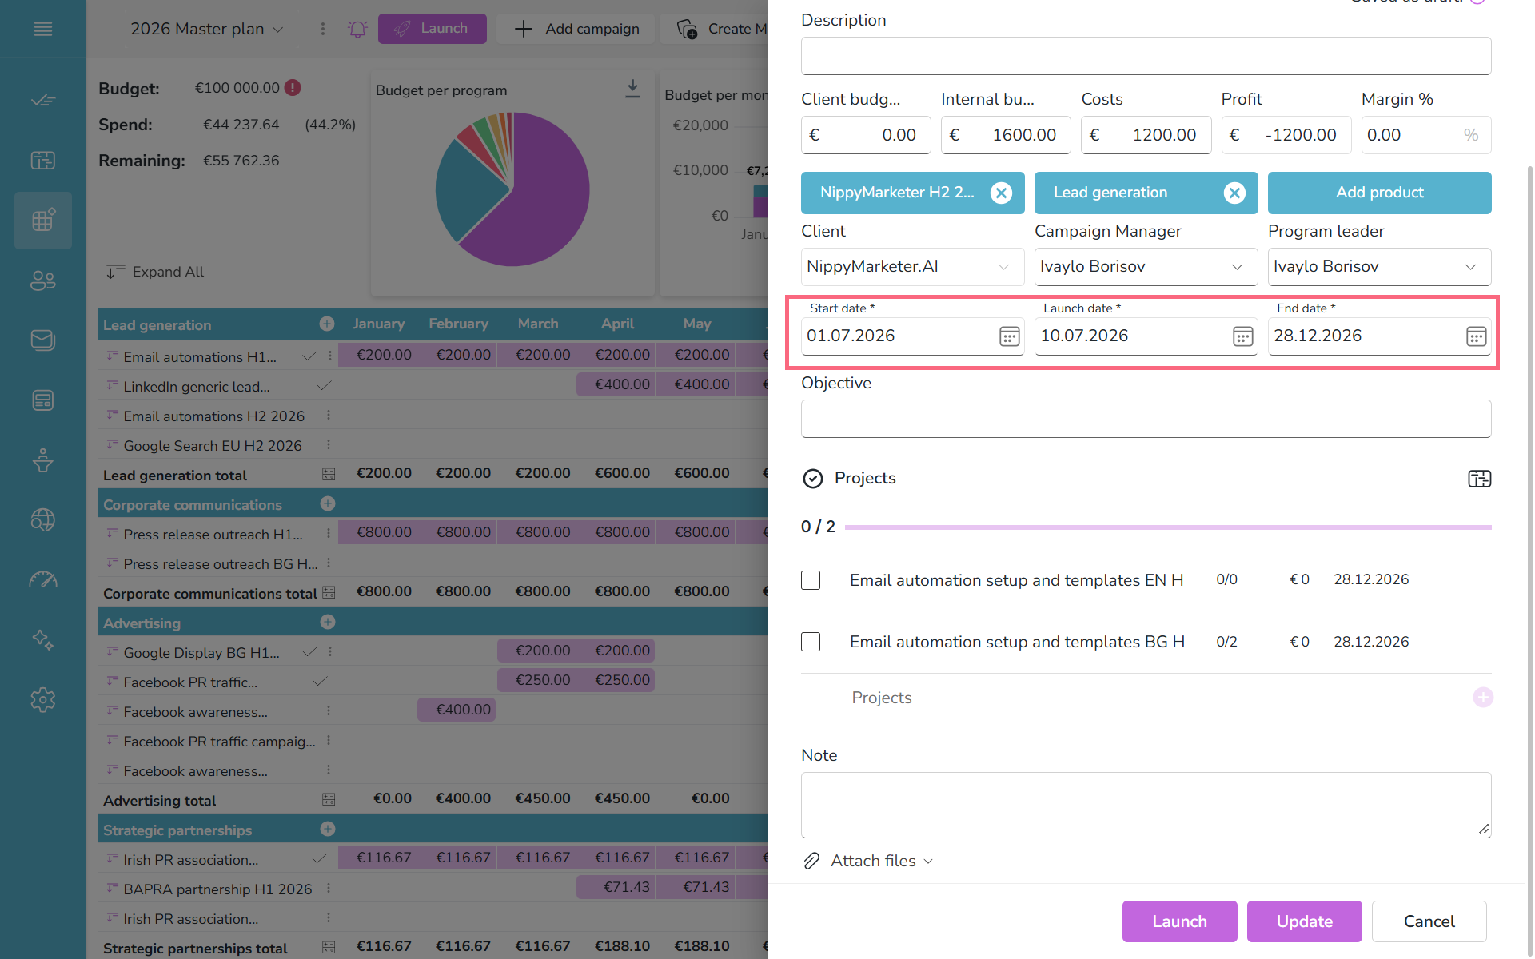Open the Campaign Manager dropdown
Viewport: 1535px width, 959px height.
(x=1146, y=267)
